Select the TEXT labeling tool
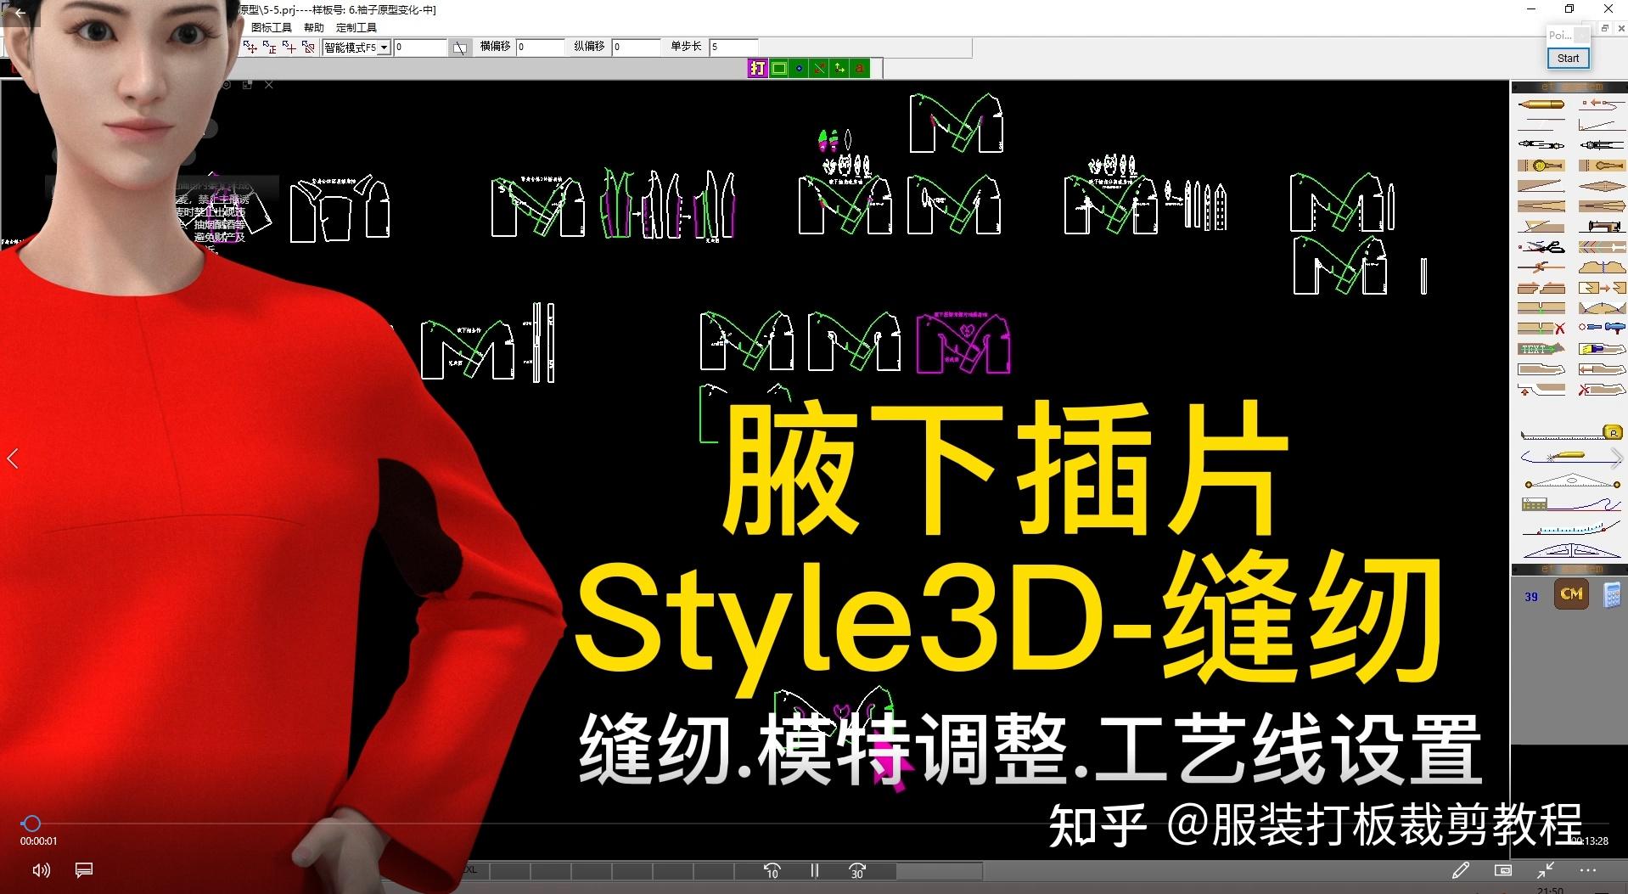This screenshot has height=894, width=1628. tap(1538, 347)
